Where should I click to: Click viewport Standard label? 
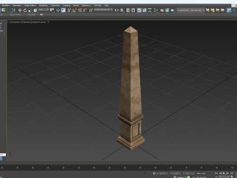(x=27, y=22)
